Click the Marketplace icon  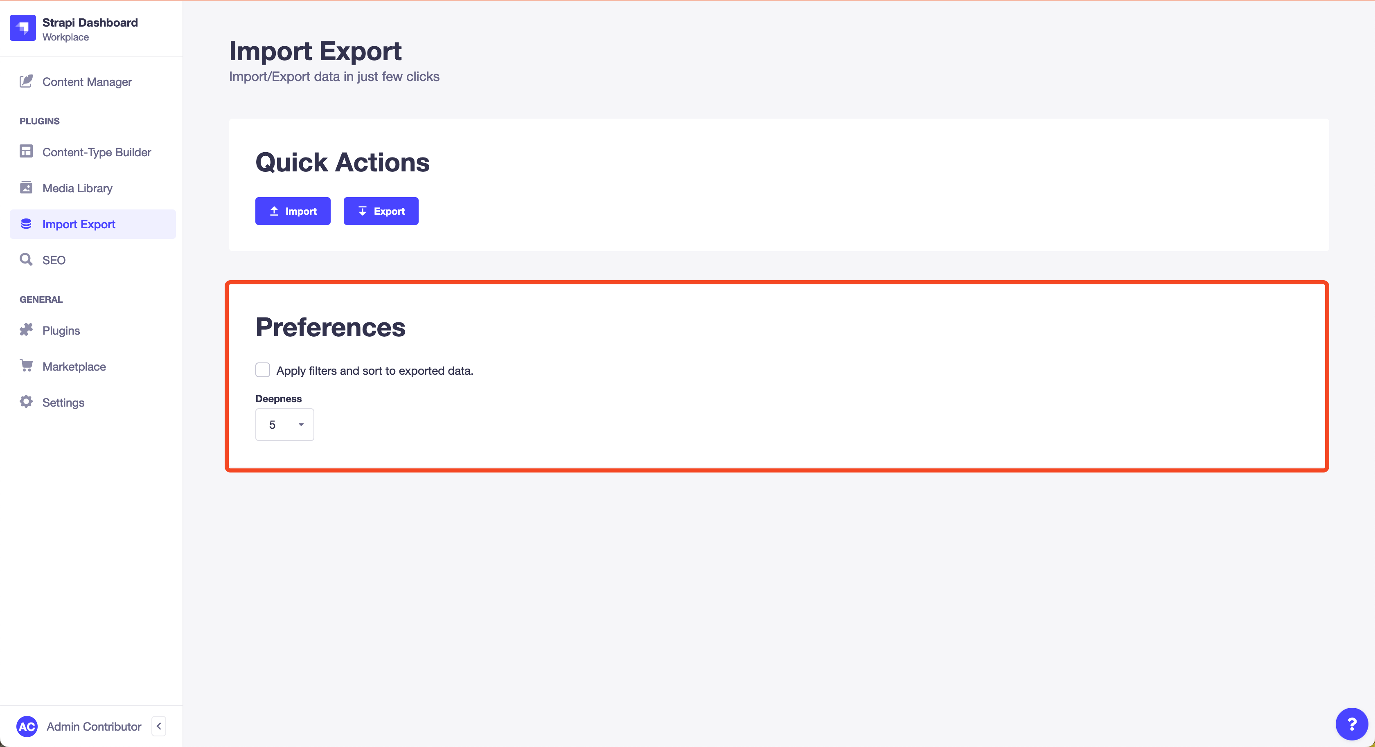(26, 366)
